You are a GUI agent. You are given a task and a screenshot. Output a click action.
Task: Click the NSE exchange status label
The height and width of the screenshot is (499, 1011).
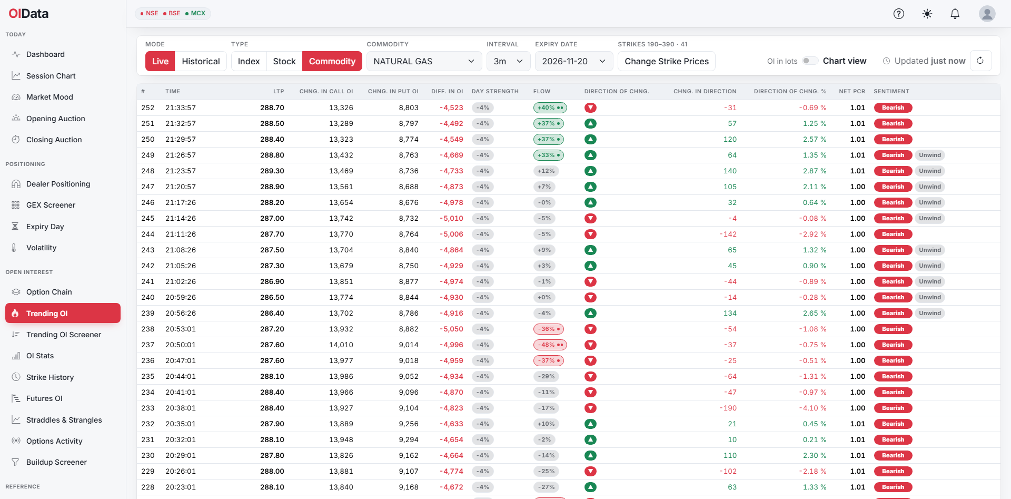149,13
